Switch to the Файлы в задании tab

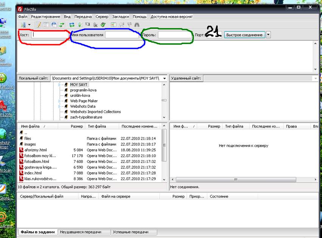[x=37, y=232]
